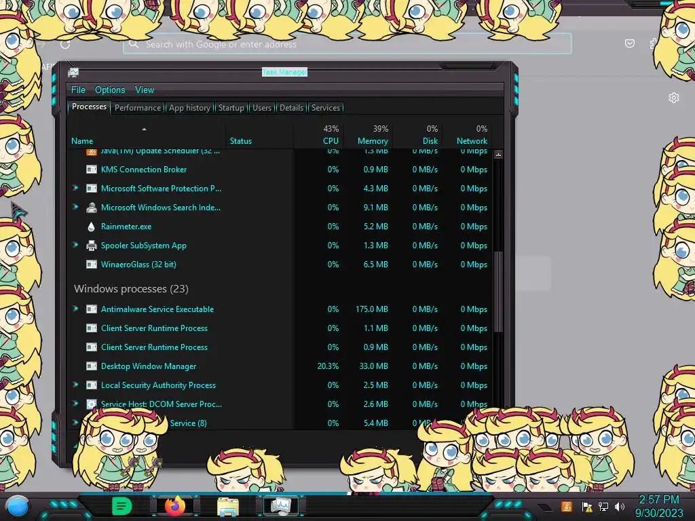The height and width of the screenshot is (521, 695).
Task: Click the scrollbar up arrow
Action: [498, 155]
